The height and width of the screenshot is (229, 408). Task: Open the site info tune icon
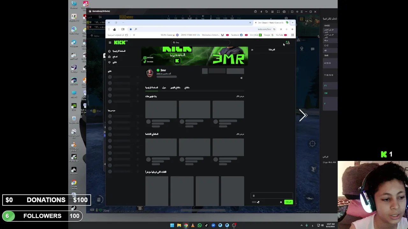coord(274,29)
